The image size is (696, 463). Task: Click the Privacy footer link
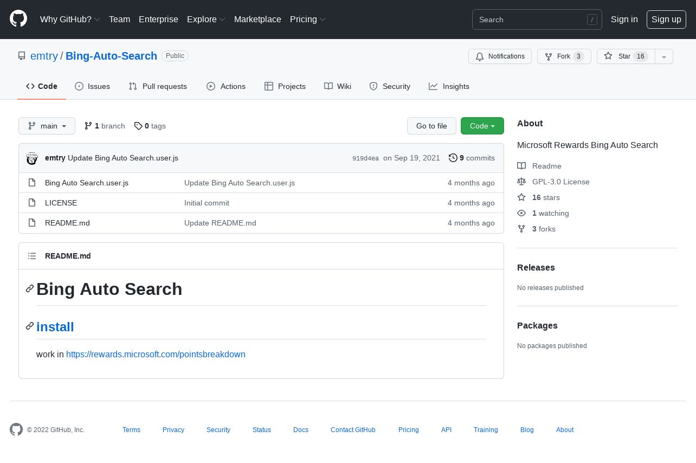click(x=173, y=429)
